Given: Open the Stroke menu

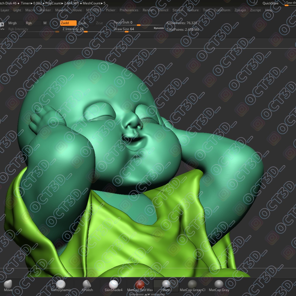Looking at the screenshot, I should coord(177,10).
